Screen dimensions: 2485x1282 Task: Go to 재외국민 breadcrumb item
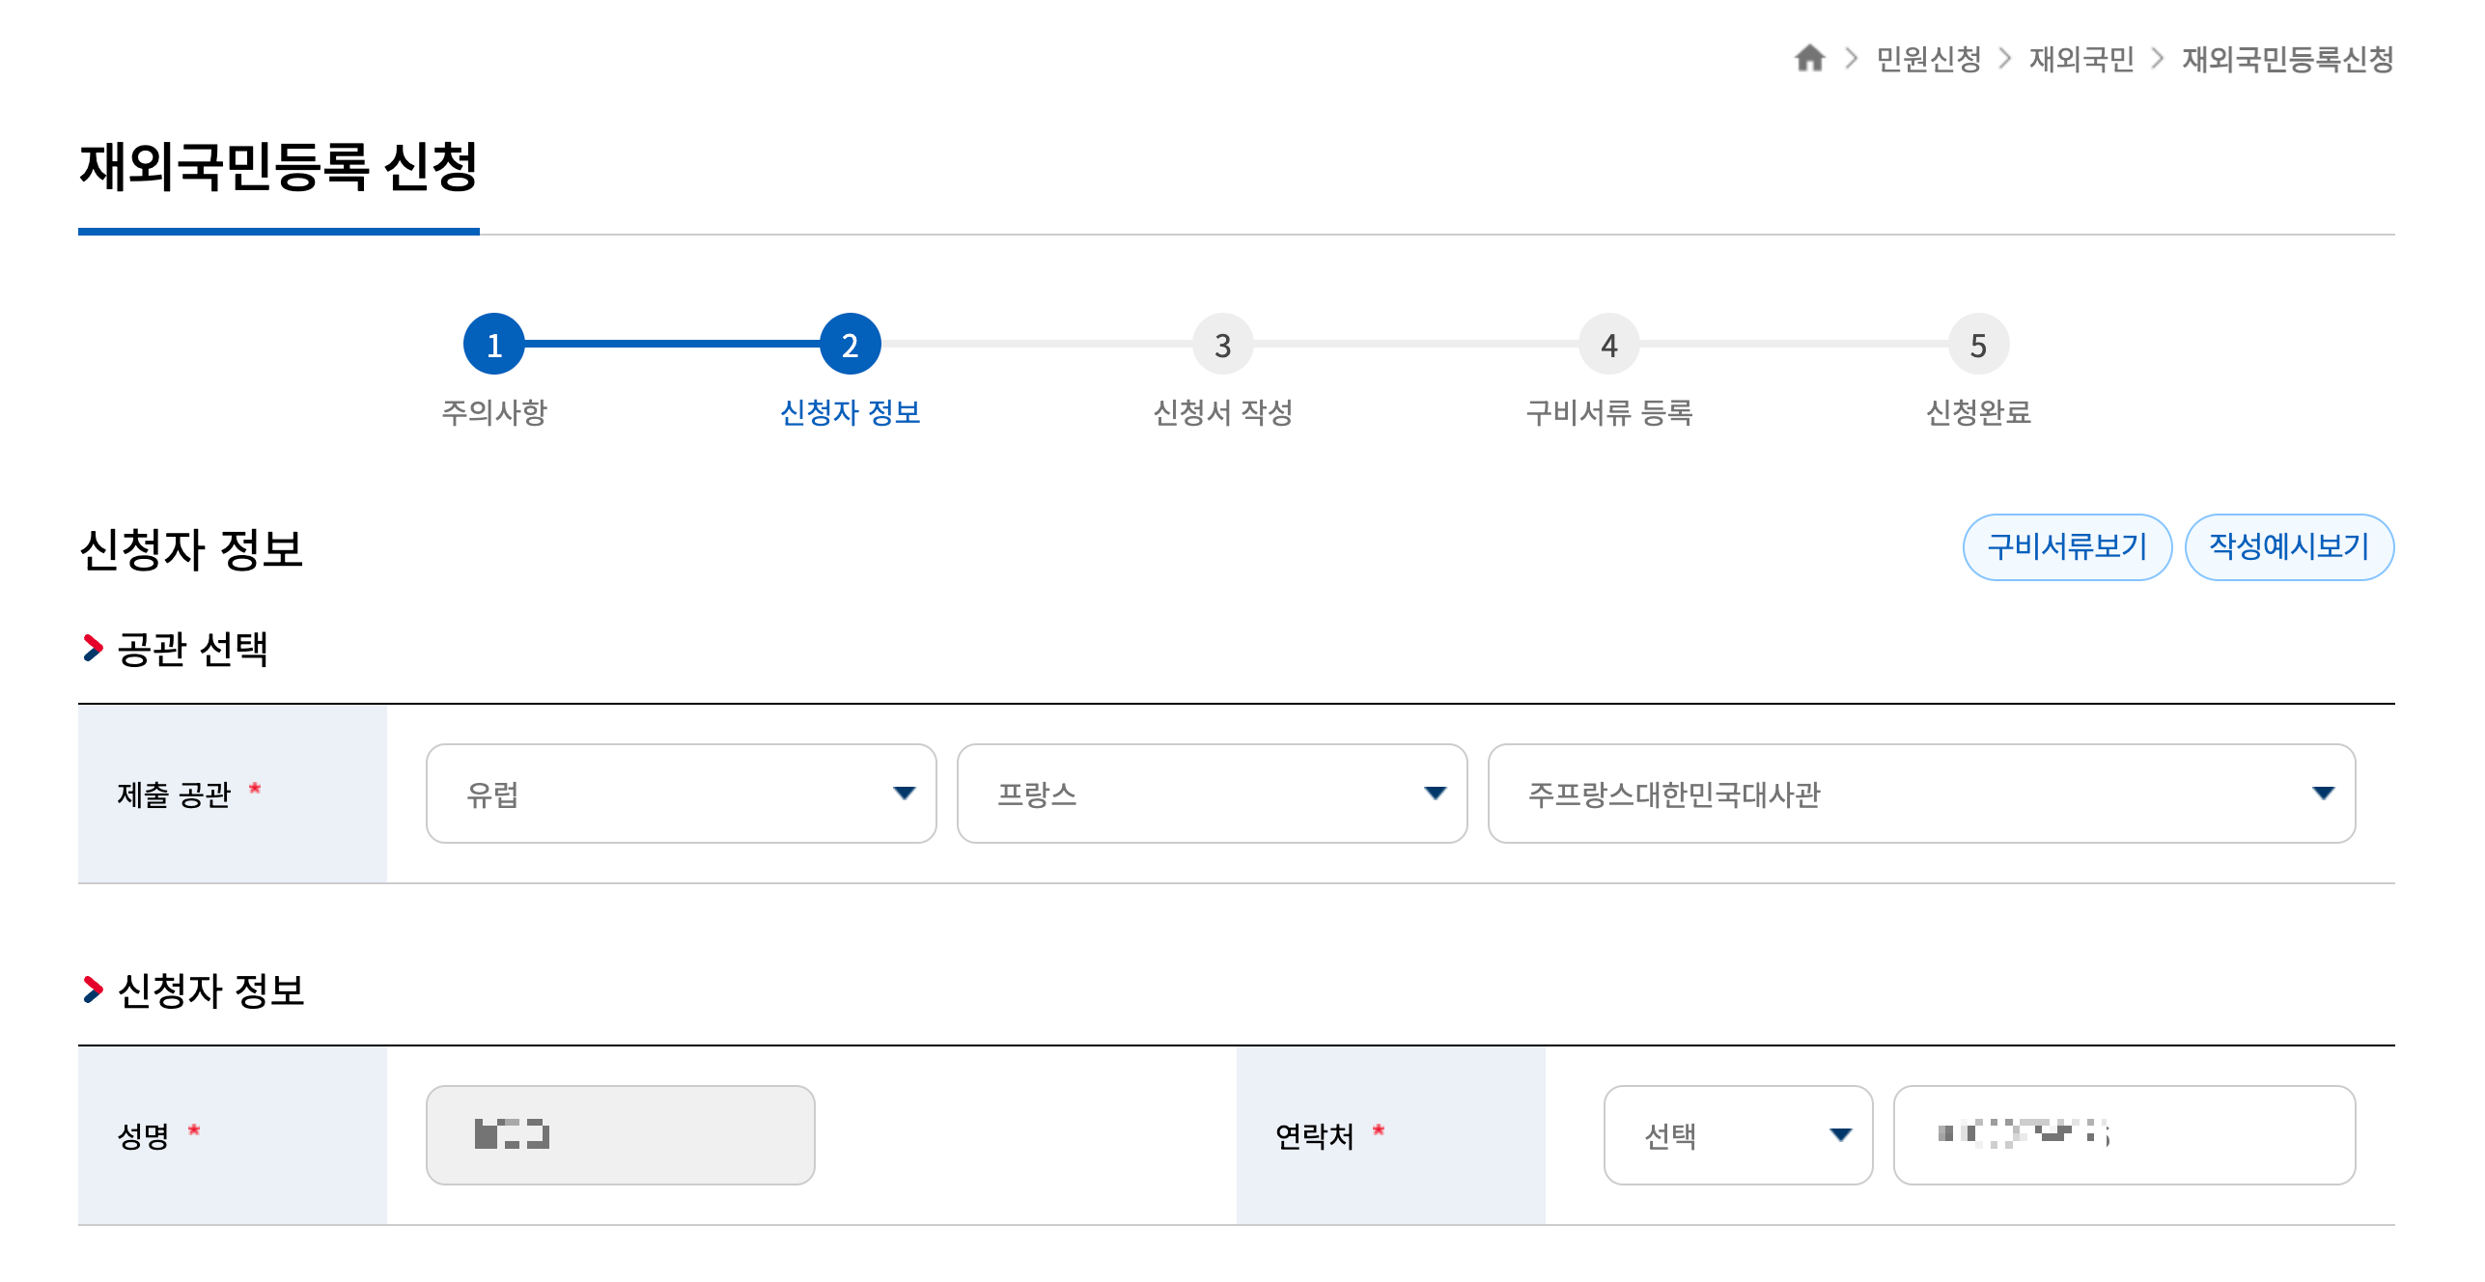2081,59
